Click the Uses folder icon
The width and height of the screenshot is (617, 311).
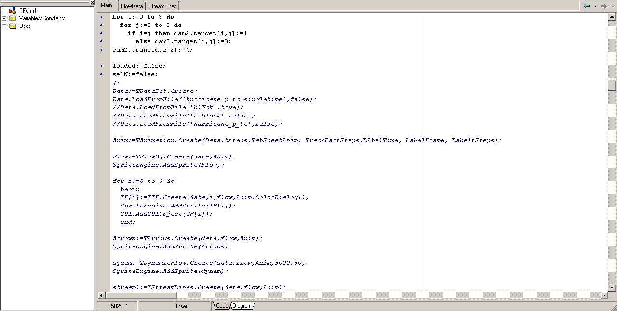pos(13,26)
